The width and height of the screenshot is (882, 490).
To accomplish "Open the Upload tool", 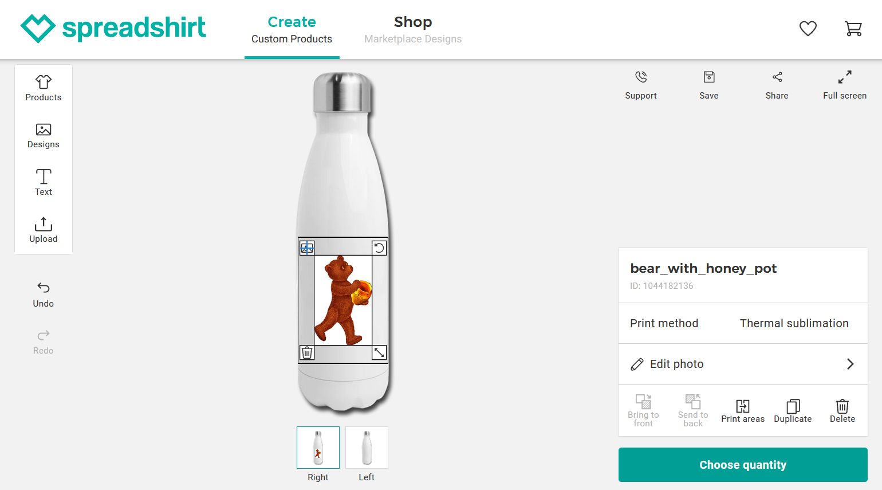I will (x=43, y=229).
